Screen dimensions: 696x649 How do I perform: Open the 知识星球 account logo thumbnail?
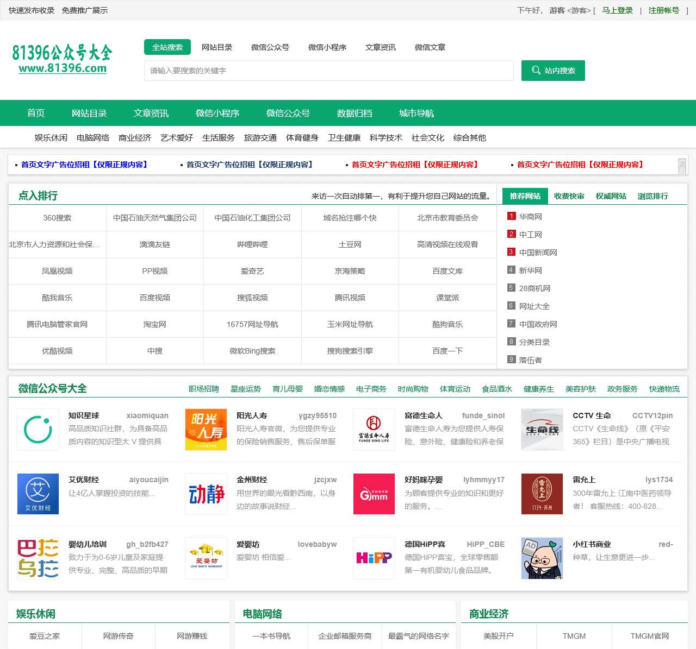pos(38,430)
